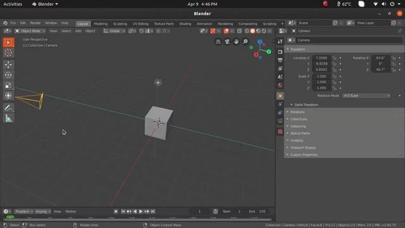Click the Camera object name field
The image size is (405, 228).
point(349,40)
